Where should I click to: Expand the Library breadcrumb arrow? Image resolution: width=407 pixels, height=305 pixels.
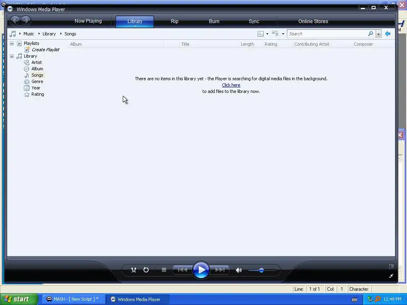39,34
